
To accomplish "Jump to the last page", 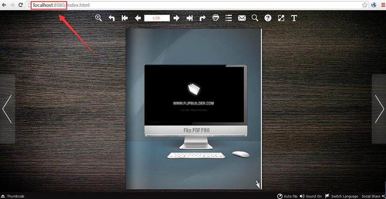I will pyautogui.click(x=189, y=18).
